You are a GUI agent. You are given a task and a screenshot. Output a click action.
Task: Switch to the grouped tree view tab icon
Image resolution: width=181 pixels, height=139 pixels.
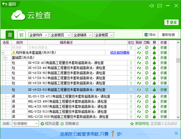click(21, 35)
